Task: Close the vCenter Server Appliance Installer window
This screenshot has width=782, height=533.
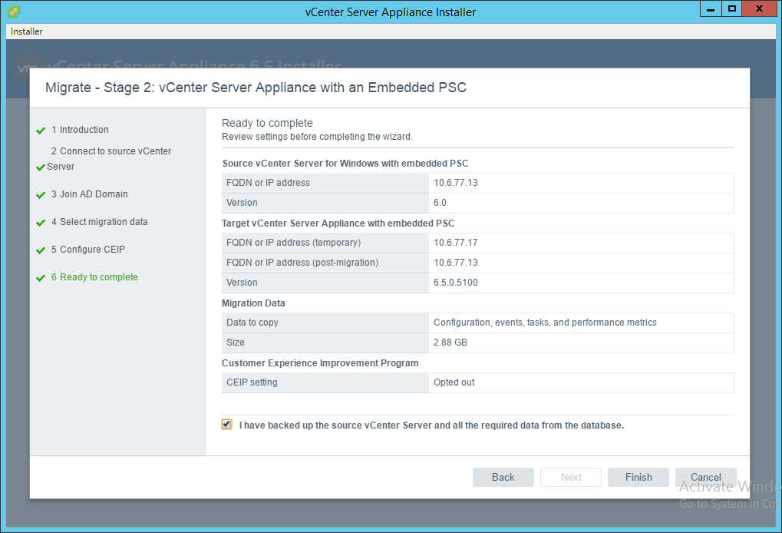Action: point(759,9)
